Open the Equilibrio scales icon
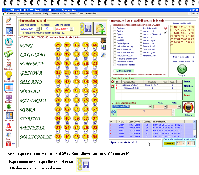Image resolution: width=199 pixels, height=175 pixels. click(9, 98)
